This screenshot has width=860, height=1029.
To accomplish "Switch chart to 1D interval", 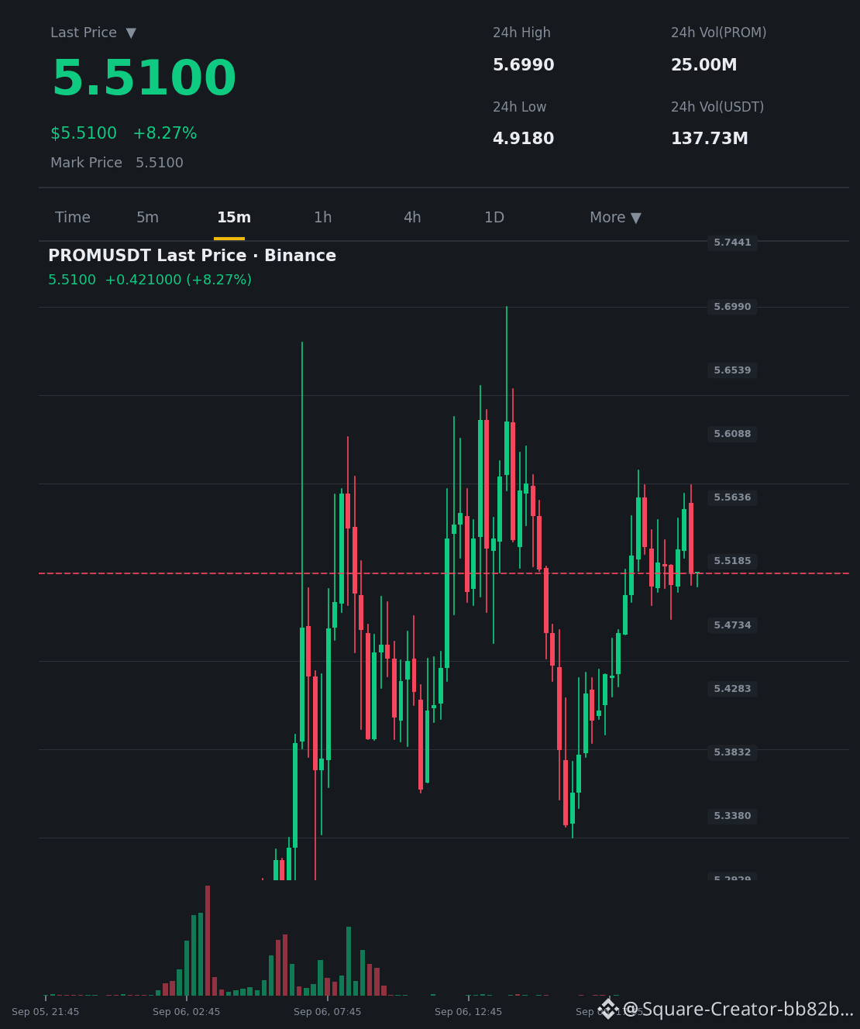I will (494, 218).
